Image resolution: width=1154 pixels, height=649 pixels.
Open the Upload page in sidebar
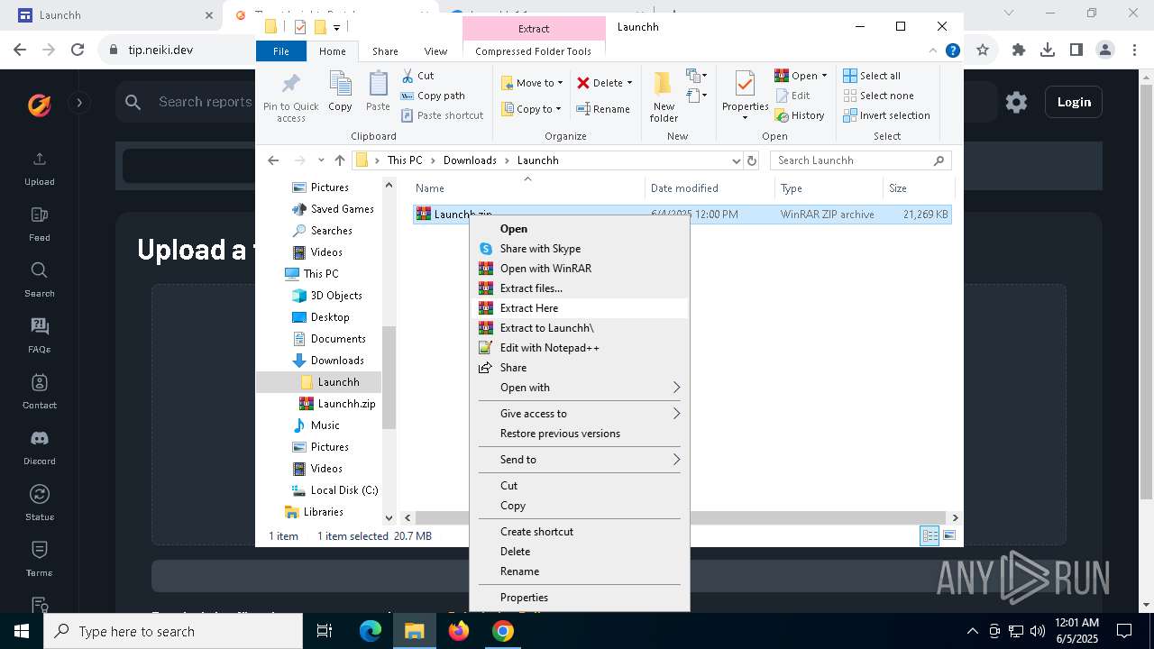point(39,169)
